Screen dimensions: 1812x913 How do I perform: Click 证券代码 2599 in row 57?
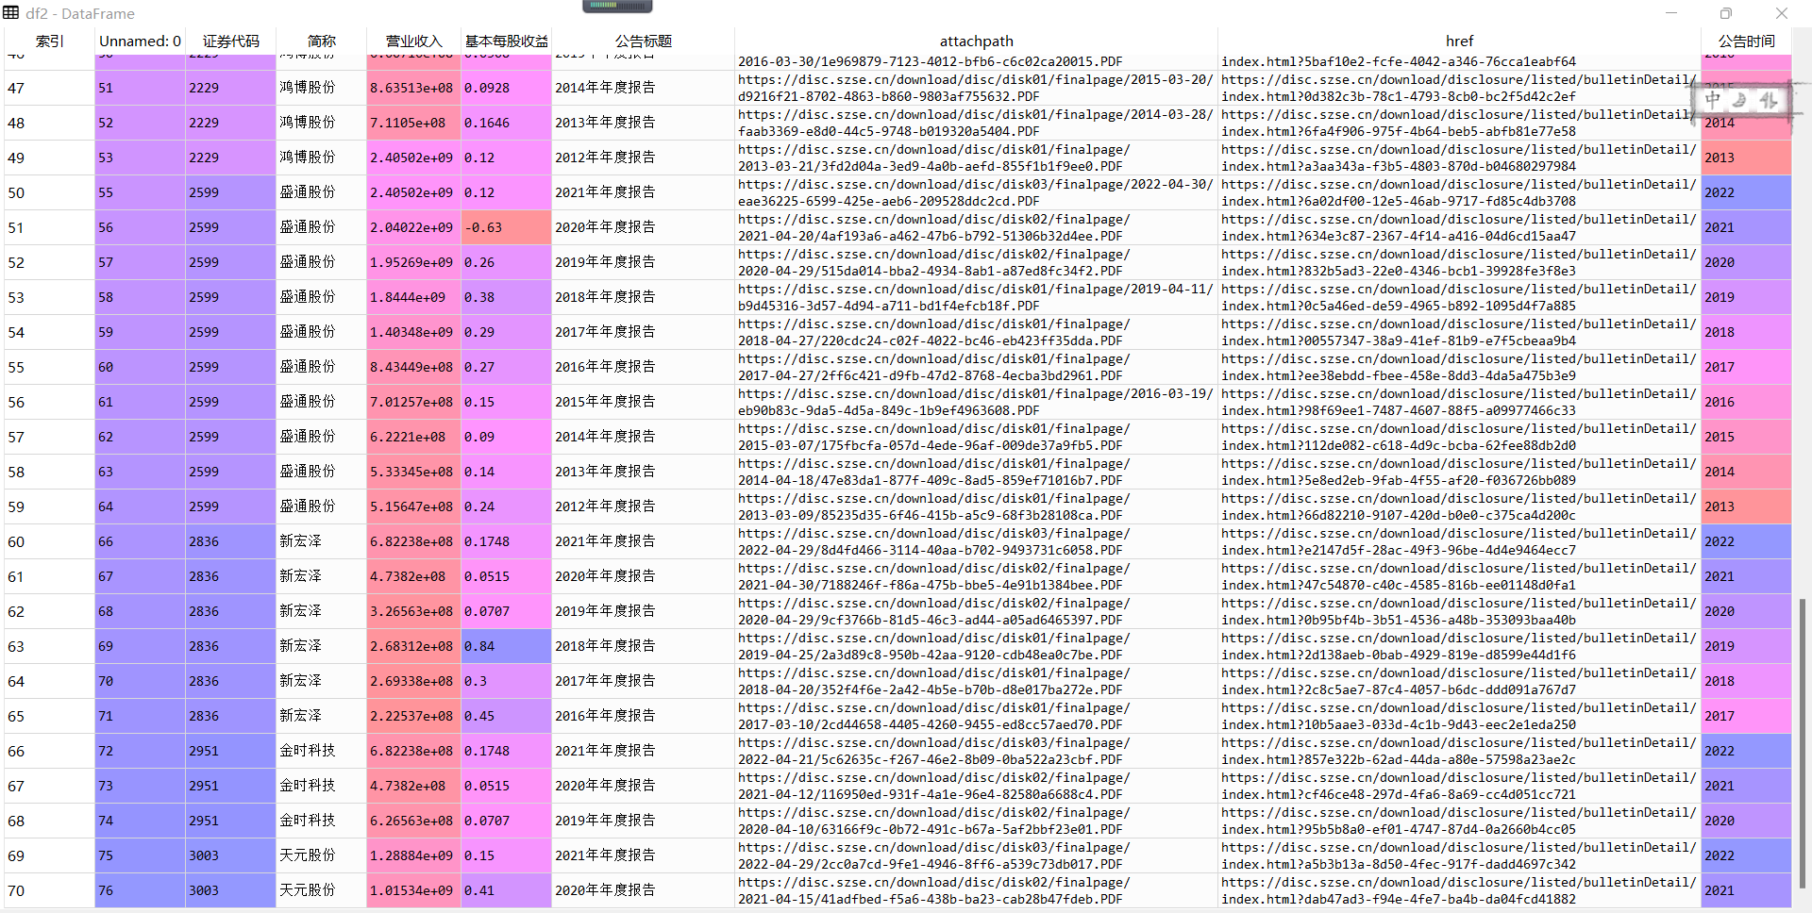[x=230, y=437]
